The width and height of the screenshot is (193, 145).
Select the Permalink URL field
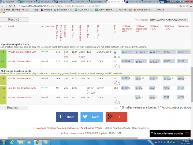(x=169, y=20)
